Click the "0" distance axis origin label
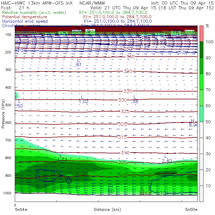 tap(15, 205)
